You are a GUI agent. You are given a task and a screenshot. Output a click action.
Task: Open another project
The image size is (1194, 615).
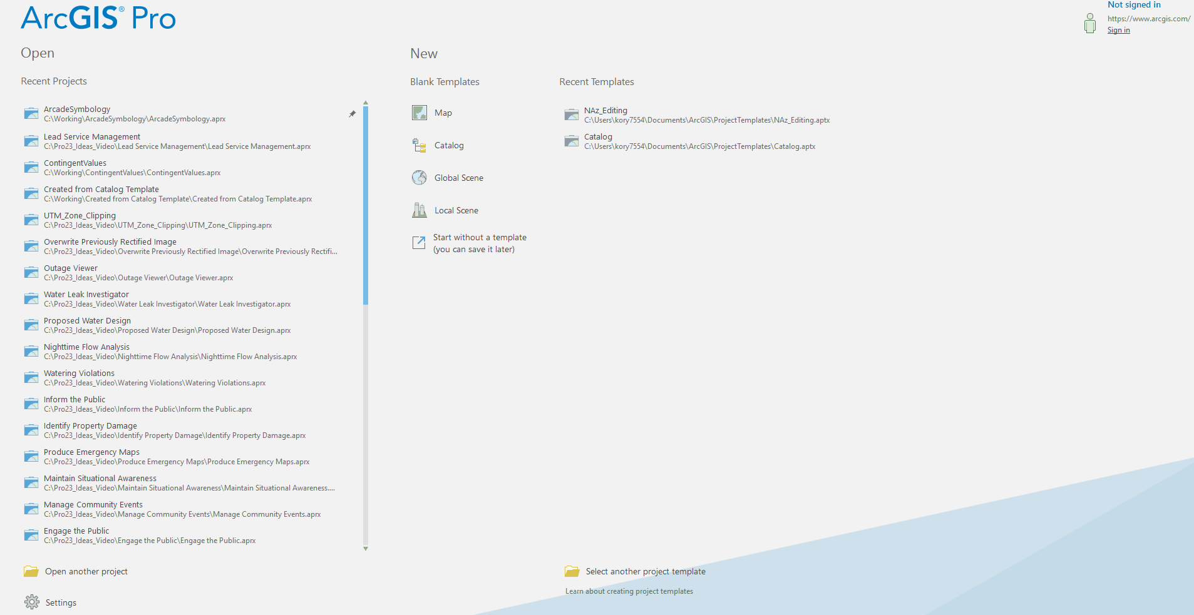(85, 571)
